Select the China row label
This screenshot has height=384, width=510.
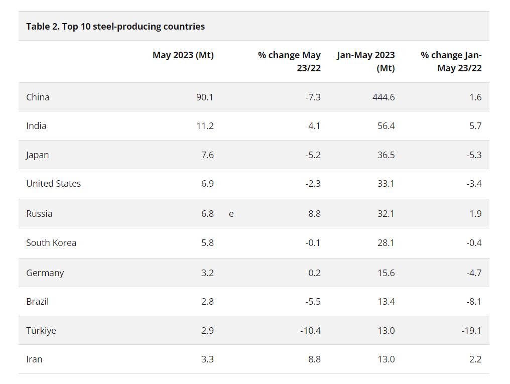(x=38, y=97)
